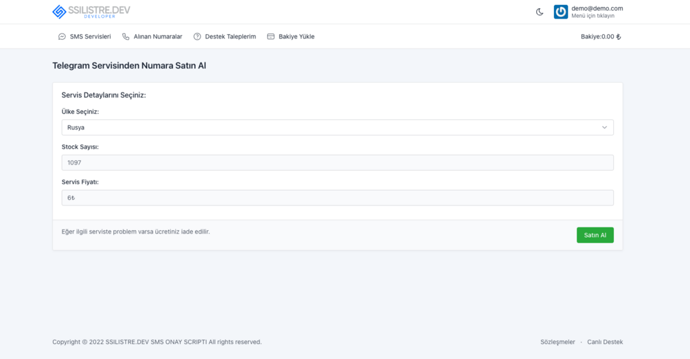Click the Telegram Servisinden Numara Satın Al heading
The width and height of the screenshot is (690, 359).
click(129, 65)
